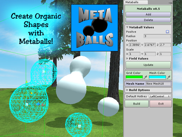The image size is (182, 137).
Task: Expand the Build Options section
Action: click(x=127, y=90)
